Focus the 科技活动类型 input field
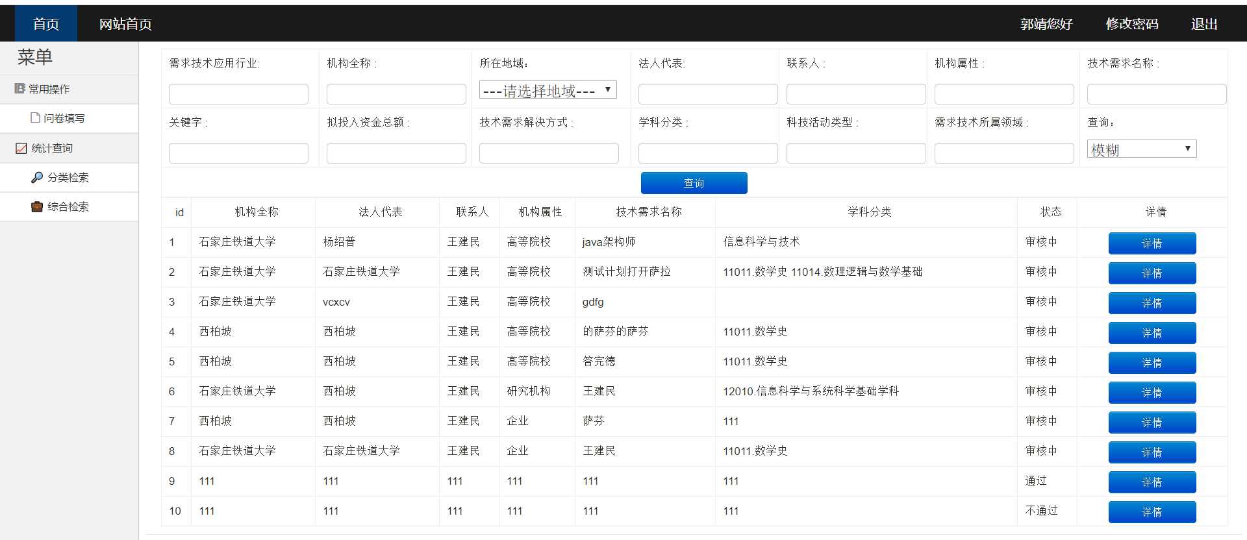The image size is (1247, 540). [x=856, y=153]
